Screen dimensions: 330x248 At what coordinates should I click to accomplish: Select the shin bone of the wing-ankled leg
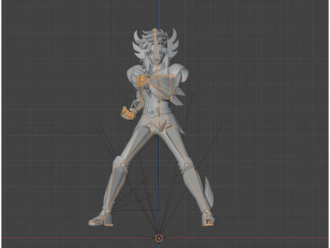[x=196, y=188]
